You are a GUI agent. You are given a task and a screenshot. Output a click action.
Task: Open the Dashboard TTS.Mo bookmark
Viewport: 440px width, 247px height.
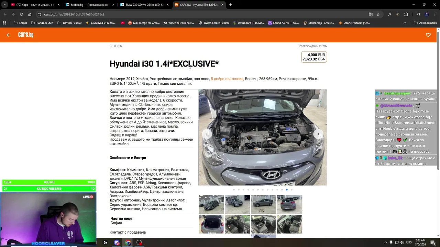[248, 23]
